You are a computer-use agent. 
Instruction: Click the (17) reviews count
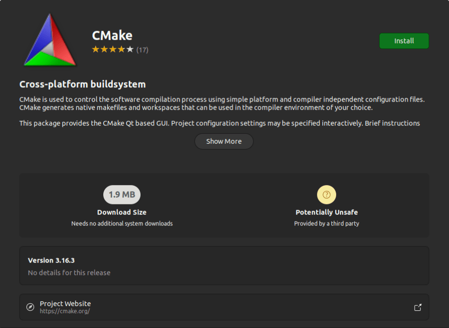(x=143, y=49)
